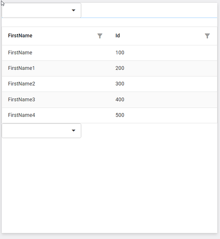Screen dimensions: 220x239
Task: Select the cell with value 400
Action: pyautogui.click(x=163, y=99)
